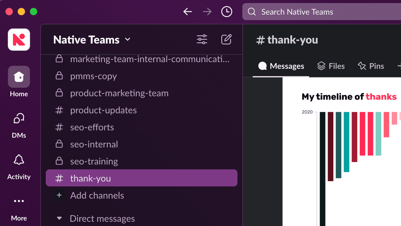
Task: Go forward with the right arrow
Action: (207, 12)
